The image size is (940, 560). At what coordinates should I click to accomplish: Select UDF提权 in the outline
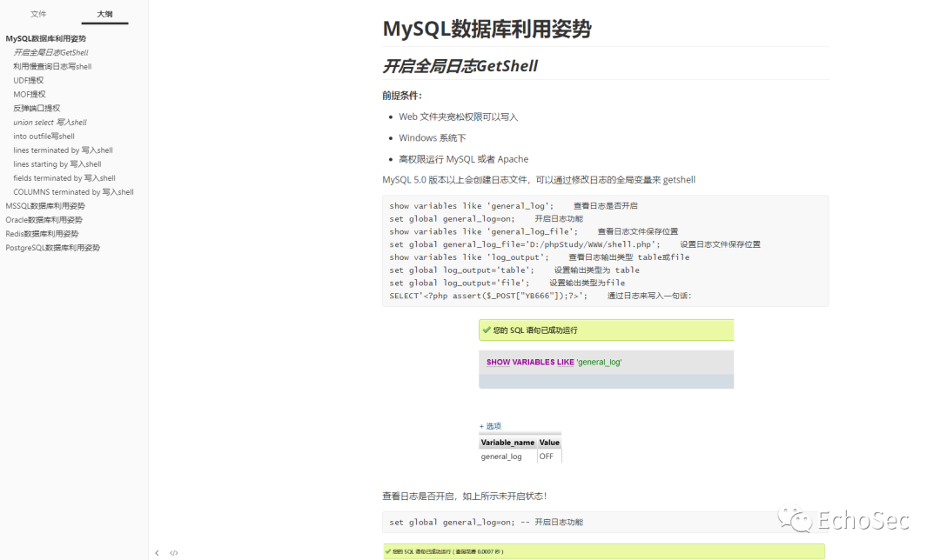coord(28,80)
